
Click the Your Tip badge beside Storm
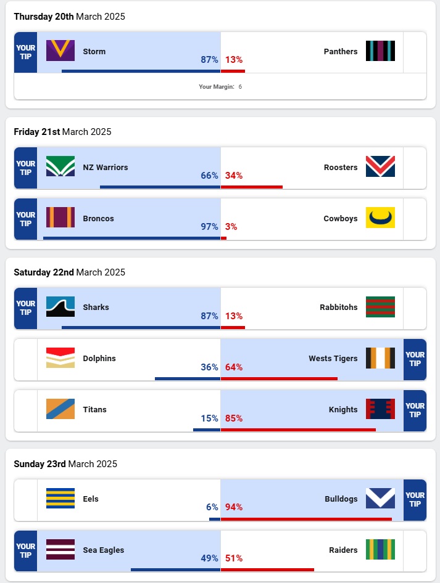(25, 52)
